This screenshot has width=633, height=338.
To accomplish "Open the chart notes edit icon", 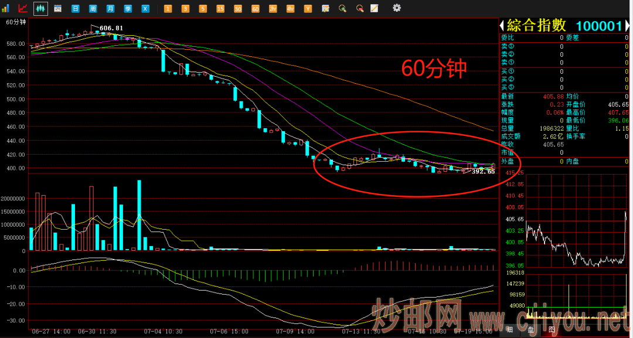I will click(x=325, y=8).
